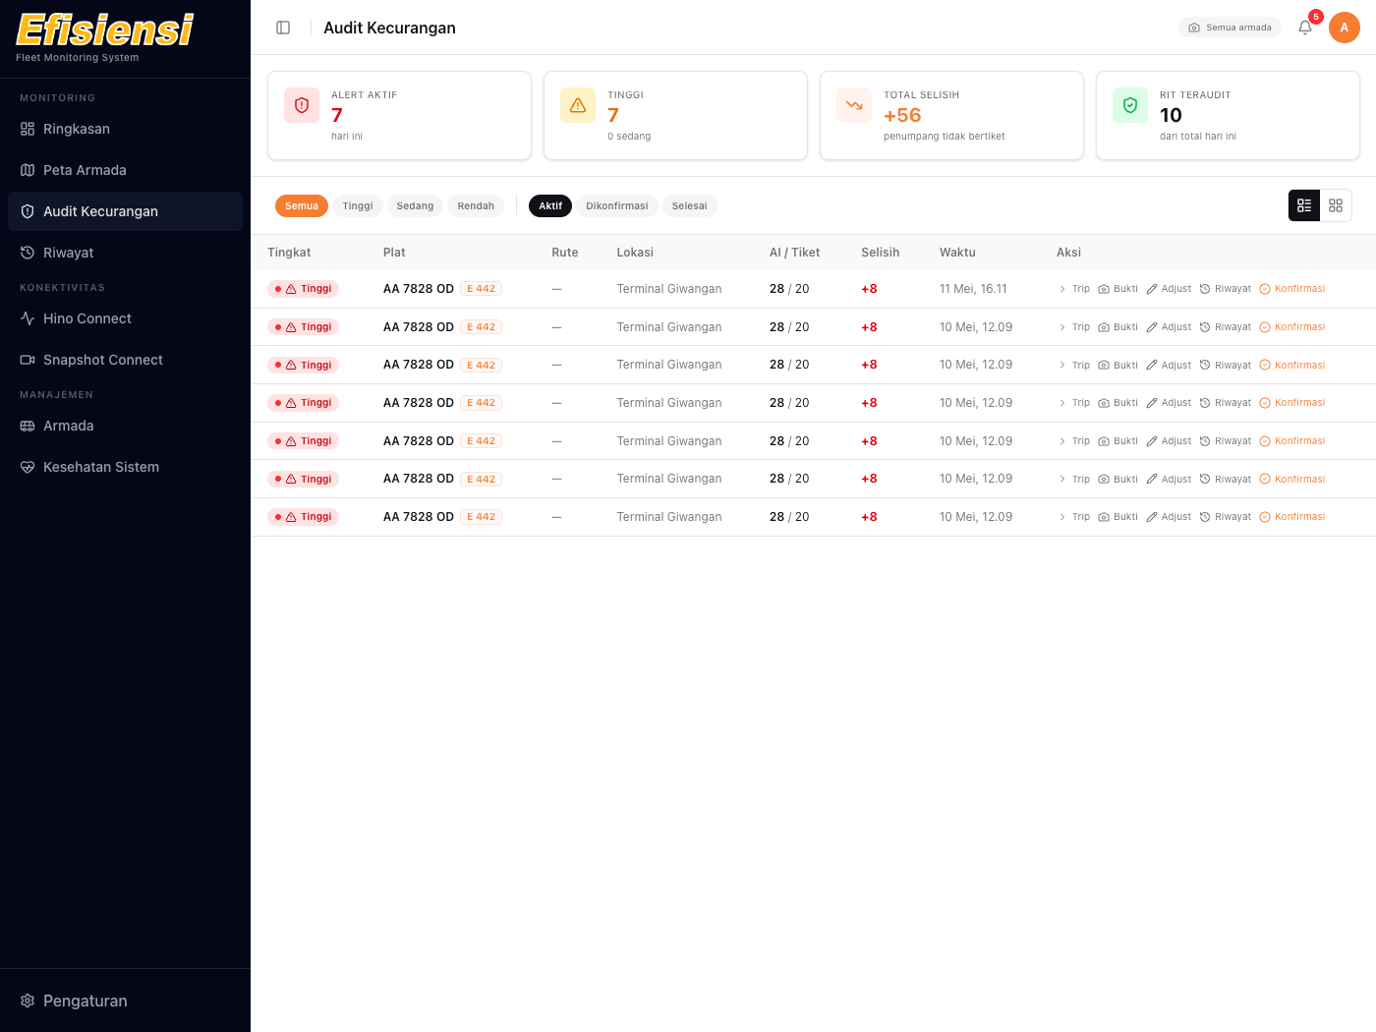Screen dimensions: 1376x1032
Task: Click the trend icon on Total Selisih card
Action: click(854, 105)
